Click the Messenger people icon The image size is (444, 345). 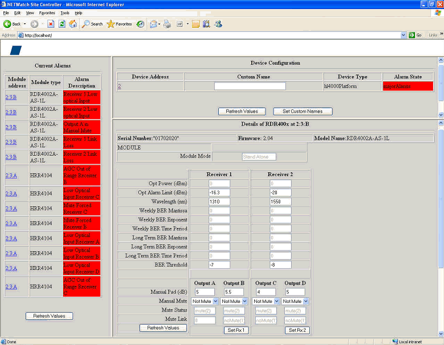[218, 24]
